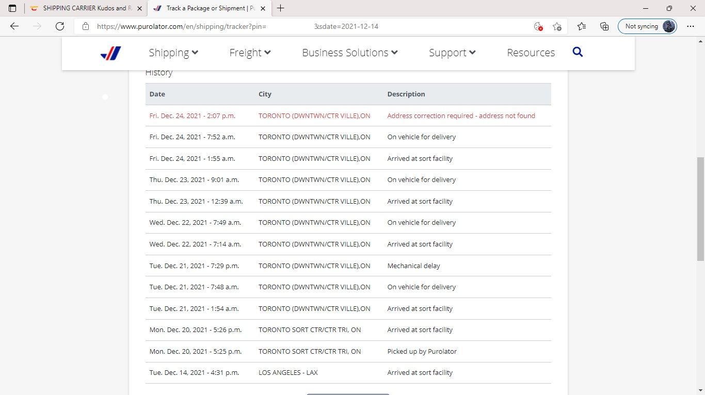Viewport: 705px width, 395px height.
Task: Refresh the tracking page
Action: click(x=59, y=26)
